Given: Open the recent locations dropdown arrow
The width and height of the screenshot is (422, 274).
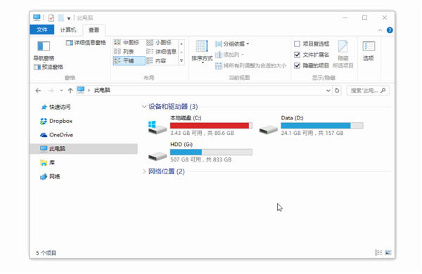Looking at the screenshot, I should click(61, 91).
